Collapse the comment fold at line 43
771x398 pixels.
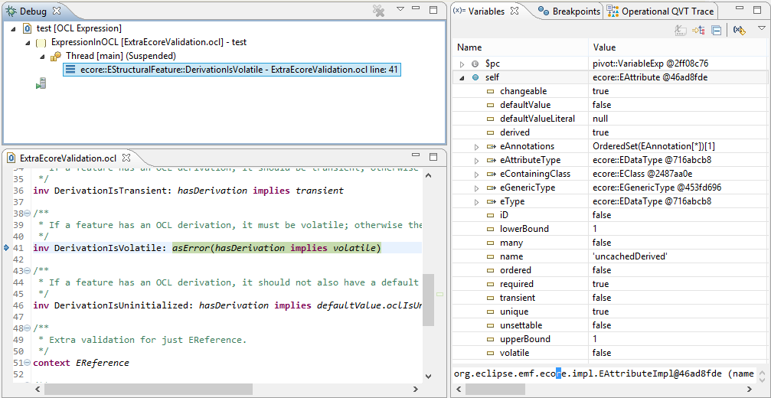click(x=28, y=271)
